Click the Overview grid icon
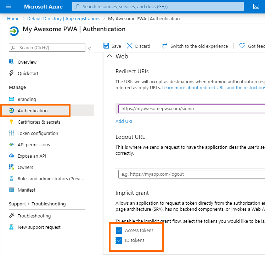Screen dimensions: 265x255 coord(11,62)
